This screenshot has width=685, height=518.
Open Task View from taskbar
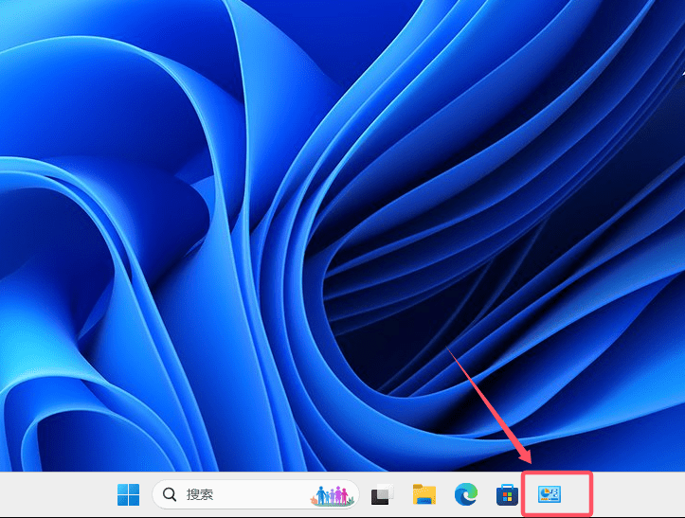click(382, 494)
